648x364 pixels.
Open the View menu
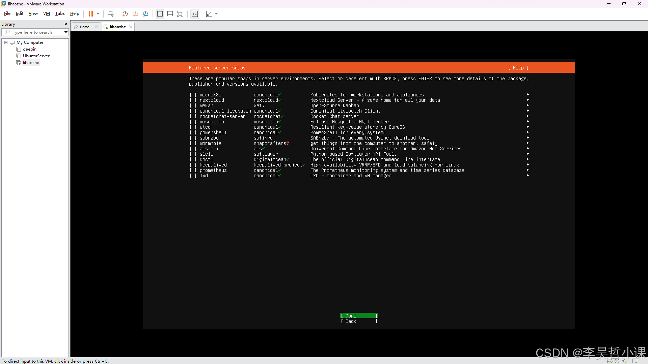pyautogui.click(x=33, y=13)
